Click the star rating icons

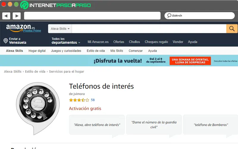point(79,100)
